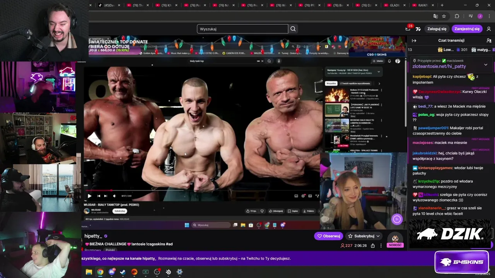Click the Obserwuj follow button
Viewport: 495px width, 278px height.
pyautogui.click(x=329, y=236)
